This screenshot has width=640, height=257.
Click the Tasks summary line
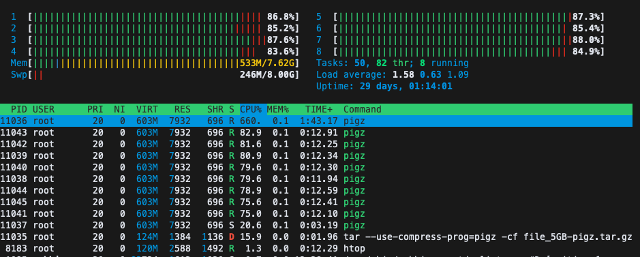click(392, 63)
